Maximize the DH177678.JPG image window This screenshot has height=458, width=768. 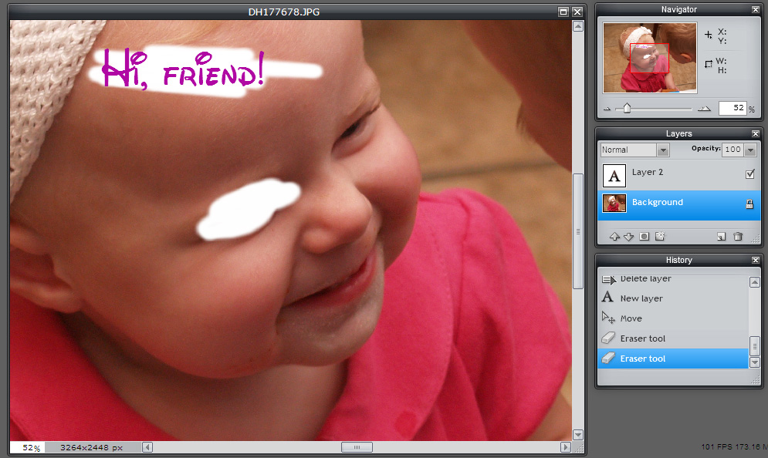pos(563,12)
